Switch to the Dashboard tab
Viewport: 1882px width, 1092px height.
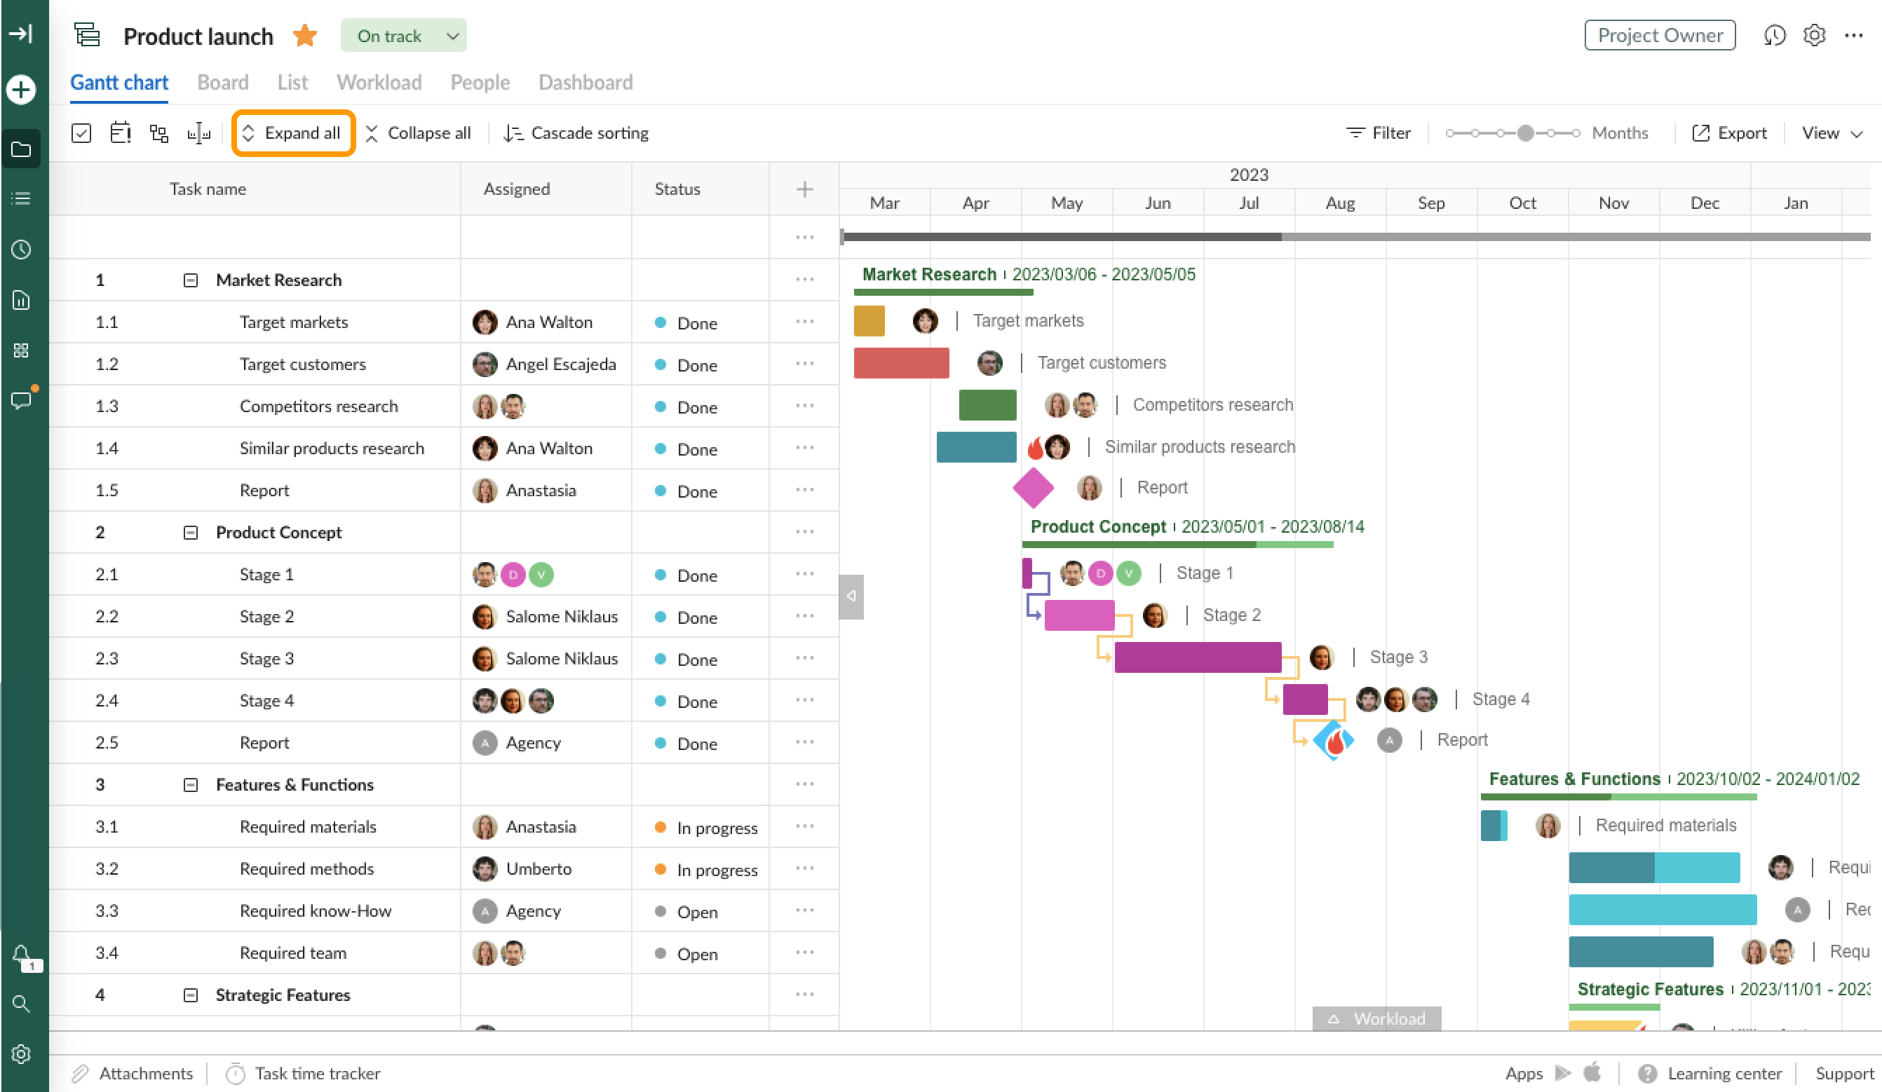585,82
